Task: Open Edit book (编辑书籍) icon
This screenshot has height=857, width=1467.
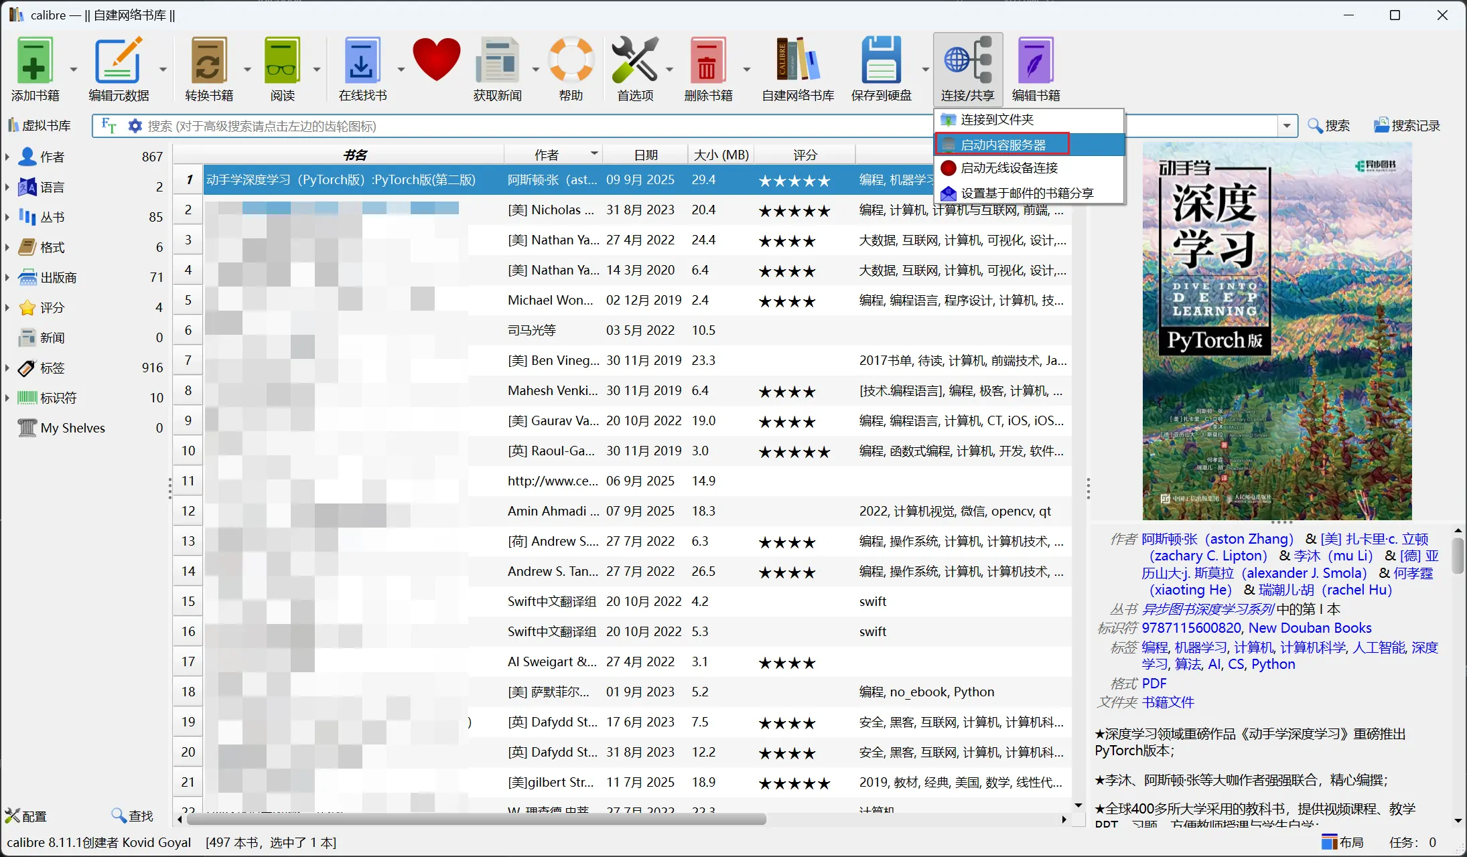Action: pos(1036,70)
